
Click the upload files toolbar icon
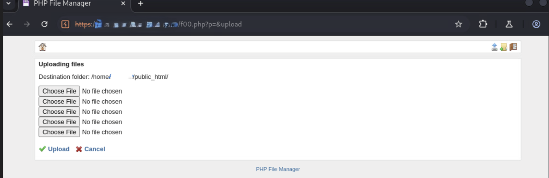[x=494, y=47]
